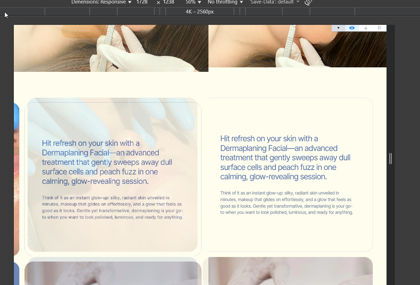Image resolution: width=420 pixels, height=285 pixels.
Task: Click the overlay invert colors icon
Action: (x=380, y=28)
